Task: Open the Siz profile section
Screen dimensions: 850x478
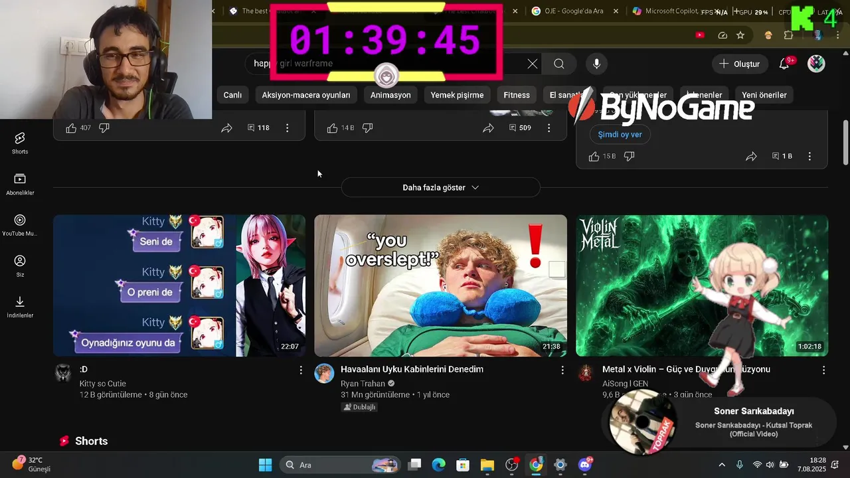Action: point(20,266)
